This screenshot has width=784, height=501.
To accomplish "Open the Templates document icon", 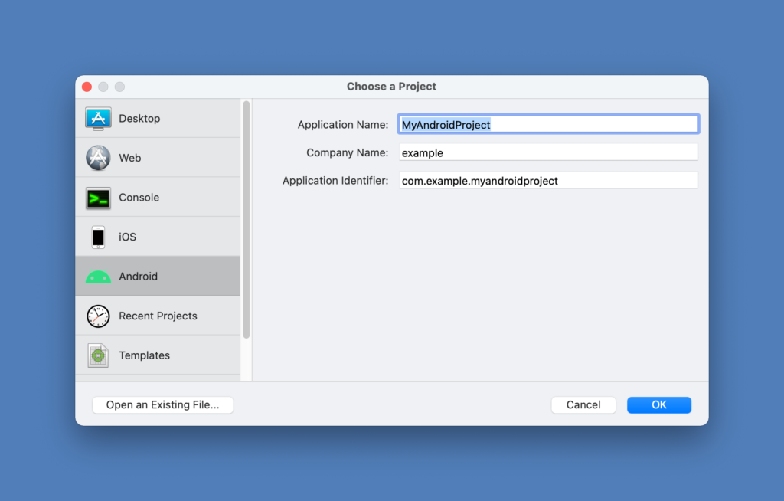I will [x=98, y=355].
